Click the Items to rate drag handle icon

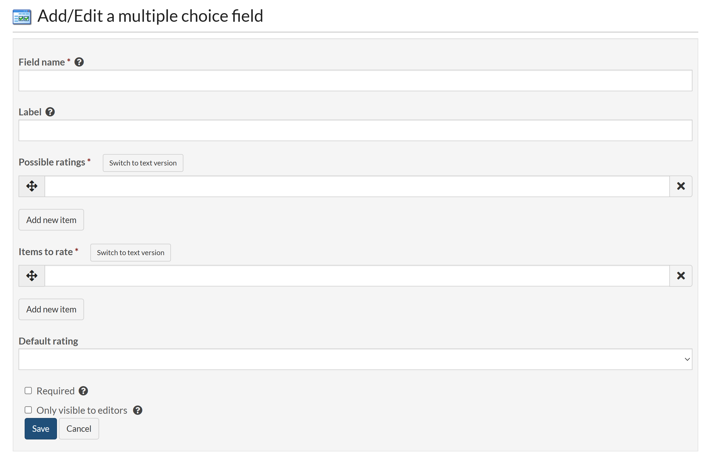click(x=32, y=275)
